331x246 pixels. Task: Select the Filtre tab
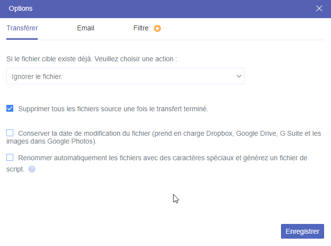(141, 28)
